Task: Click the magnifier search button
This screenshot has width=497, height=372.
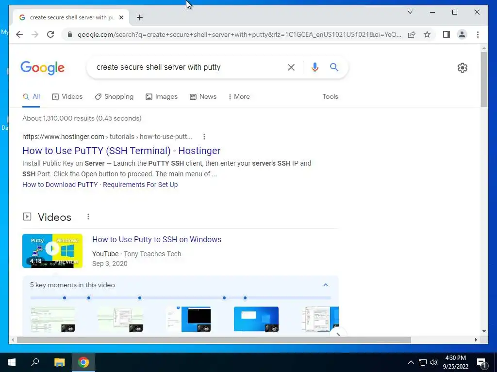Action: 334,67
